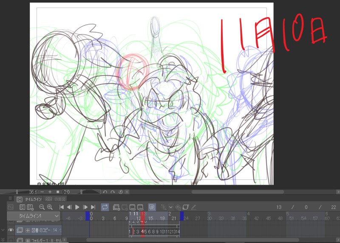This screenshot has width=340, height=243.
Task: Switch to the 四面図 tab
Action: [x=55, y=199]
